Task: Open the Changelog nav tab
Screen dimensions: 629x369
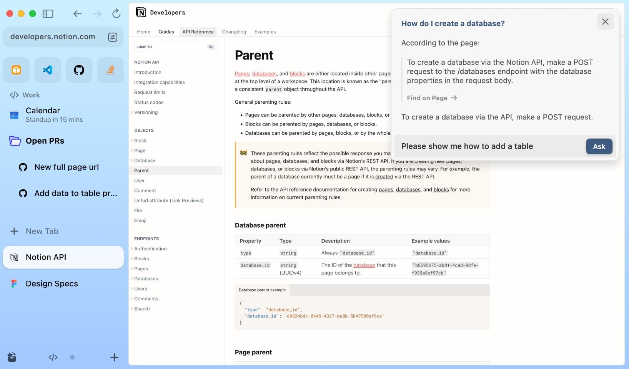Action: [x=234, y=32]
